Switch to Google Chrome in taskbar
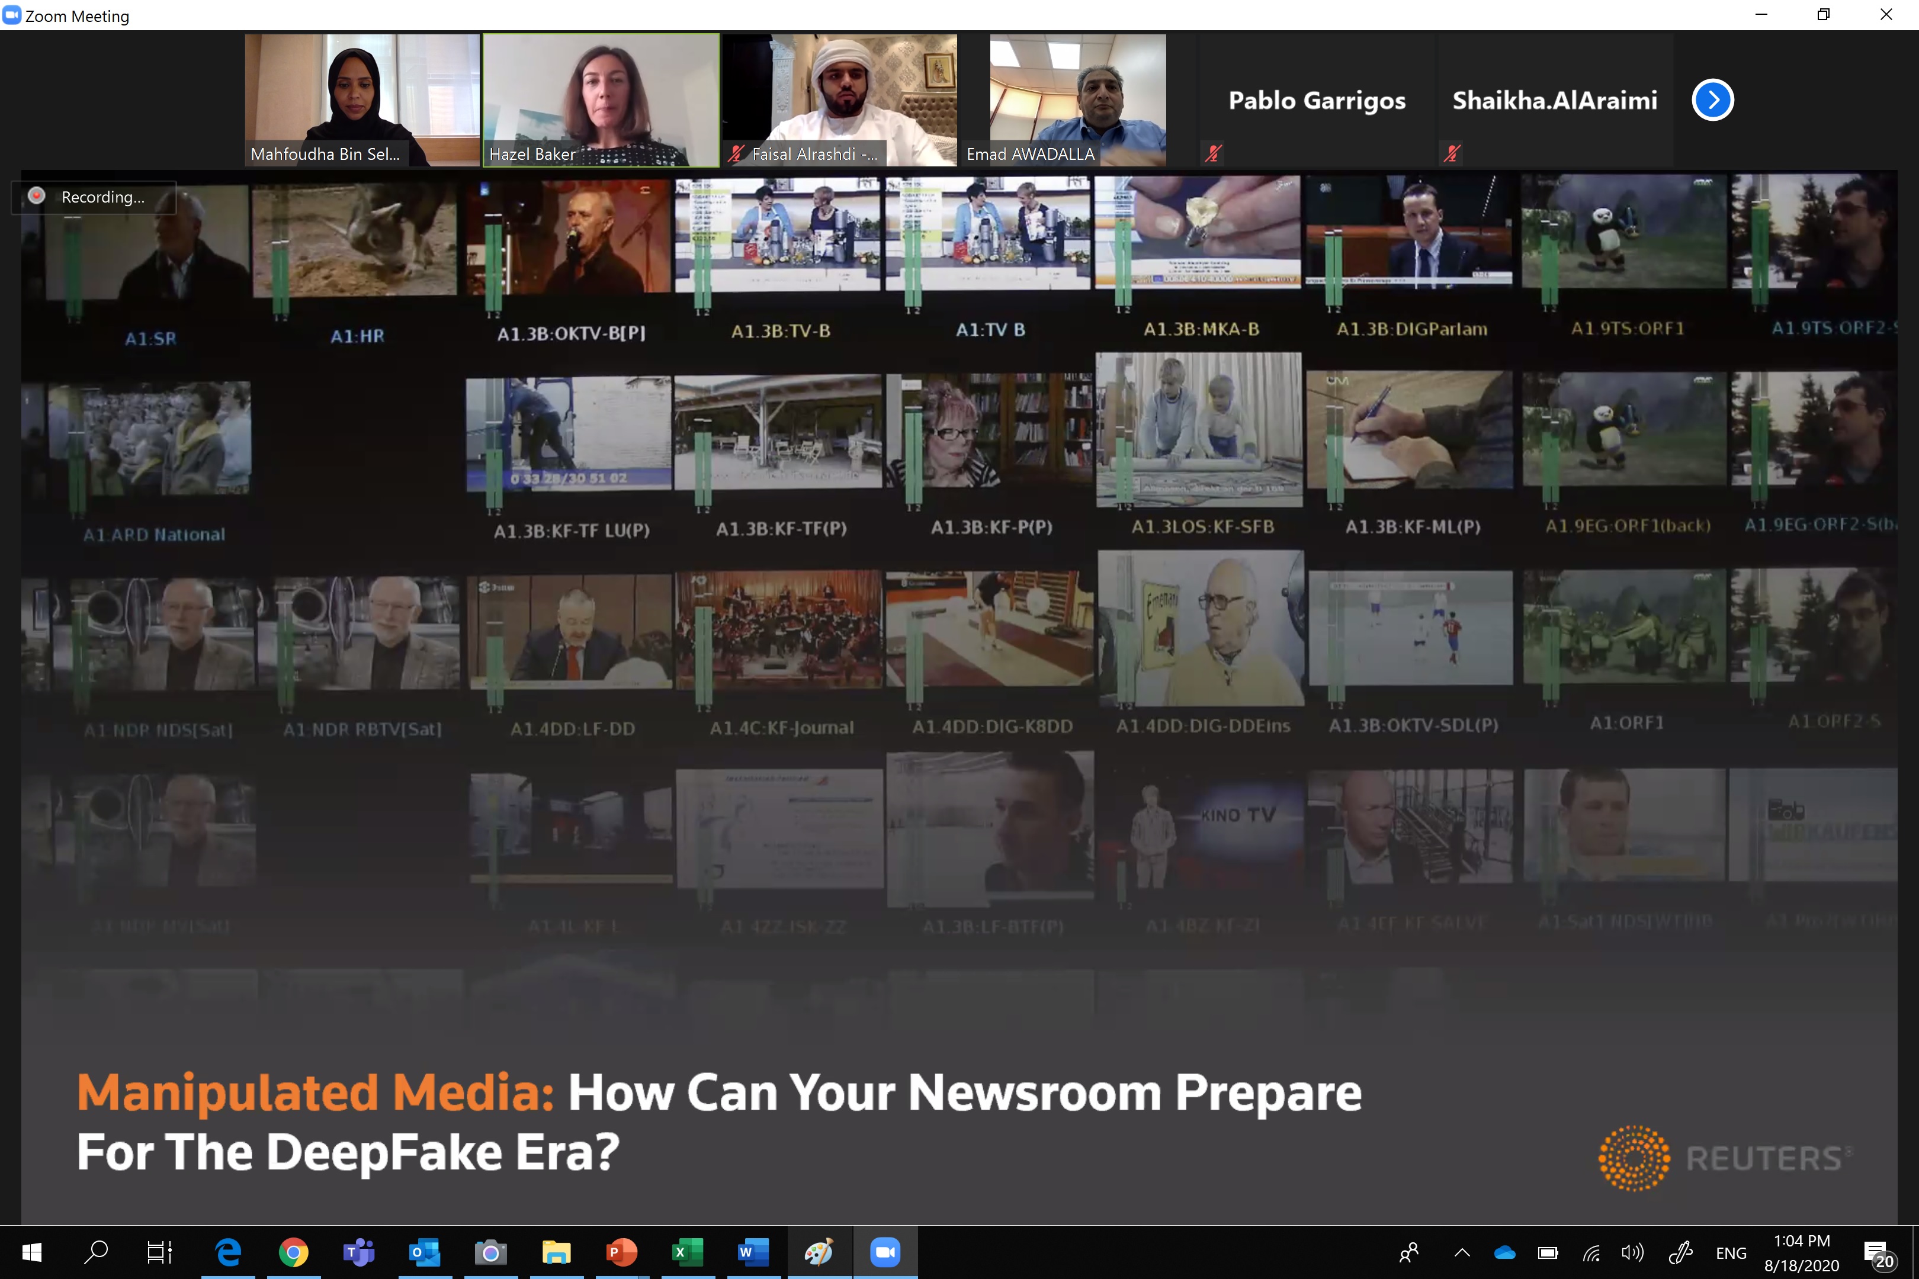Image resolution: width=1919 pixels, height=1279 pixels. tap(293, 1252)
